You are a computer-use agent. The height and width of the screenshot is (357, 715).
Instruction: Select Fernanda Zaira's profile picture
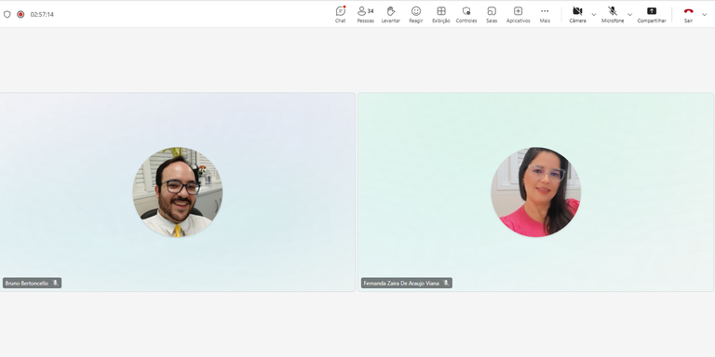coord(536,192)
